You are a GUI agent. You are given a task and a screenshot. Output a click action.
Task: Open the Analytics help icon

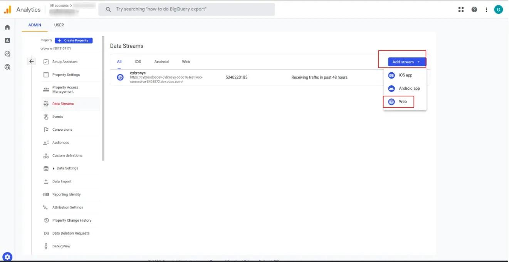474,9
